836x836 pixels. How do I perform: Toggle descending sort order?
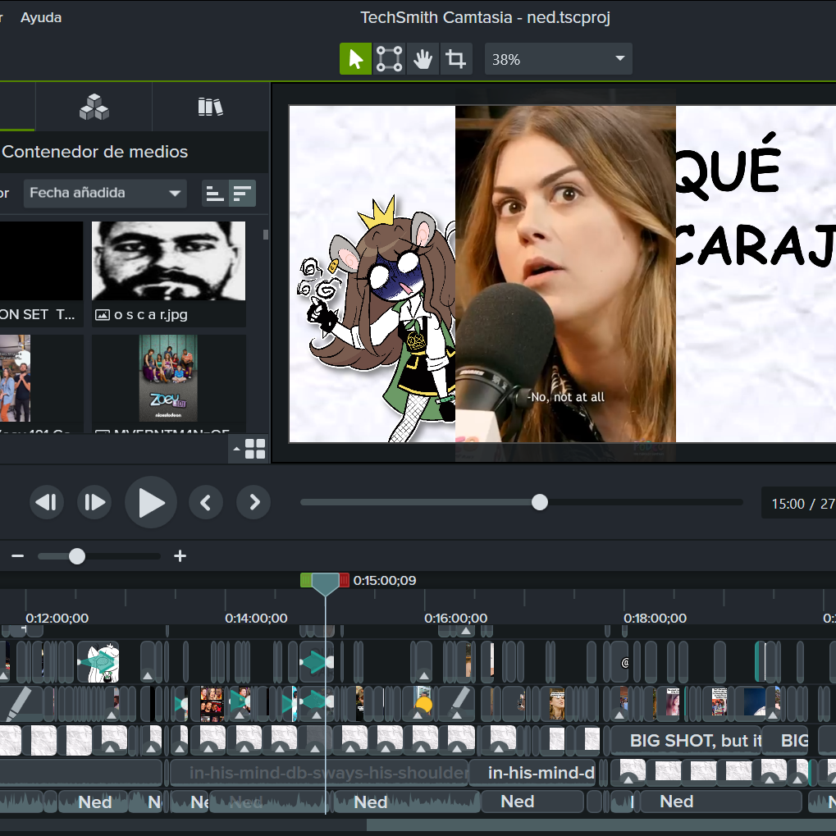(x=242, y=194)
